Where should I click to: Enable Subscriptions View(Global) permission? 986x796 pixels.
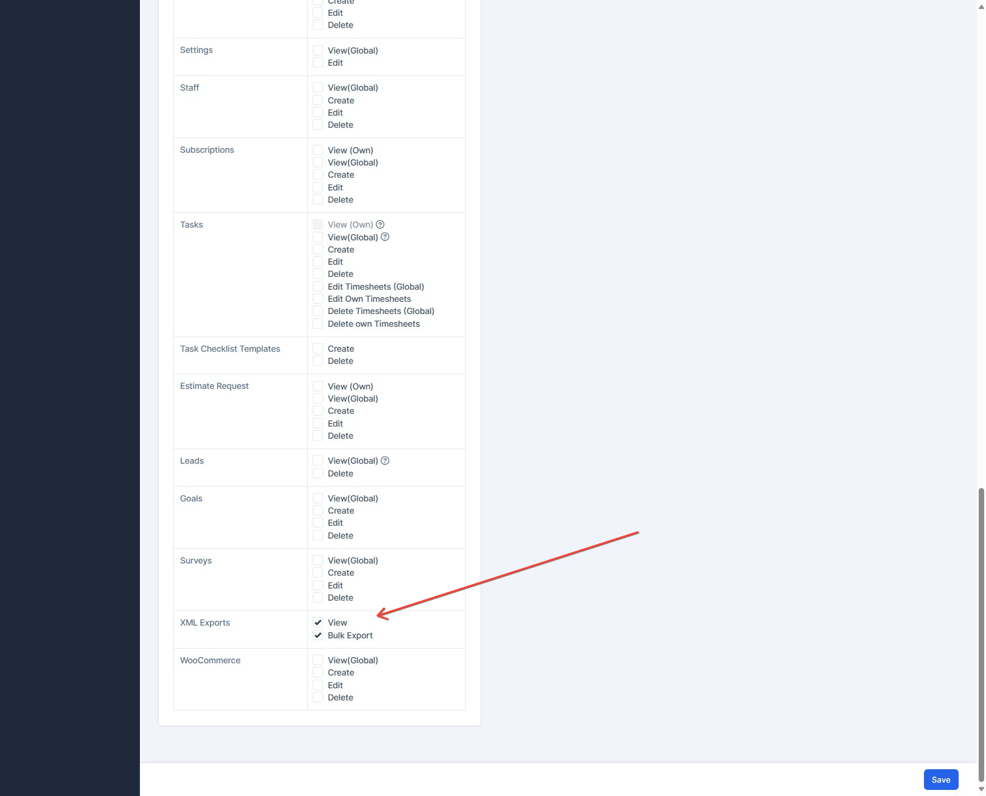pyautogui.click(x=318, y=162)
